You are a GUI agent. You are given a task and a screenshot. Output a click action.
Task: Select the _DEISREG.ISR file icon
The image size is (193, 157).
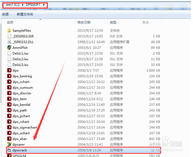coord(9,36)
